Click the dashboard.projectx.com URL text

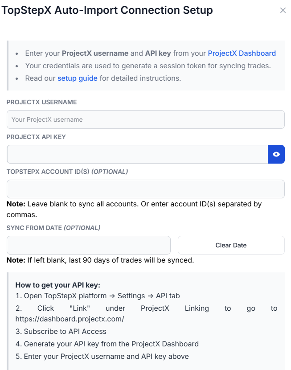70,319
